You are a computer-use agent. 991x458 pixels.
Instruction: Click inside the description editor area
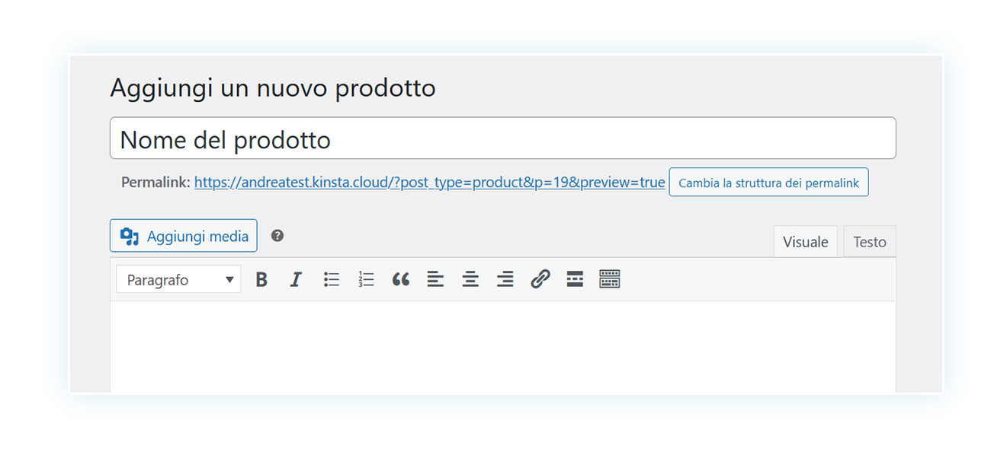[x=503, y=346]
